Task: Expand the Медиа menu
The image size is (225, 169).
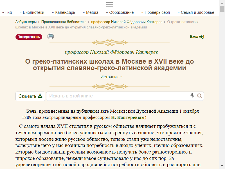Action: coord(90,12)
